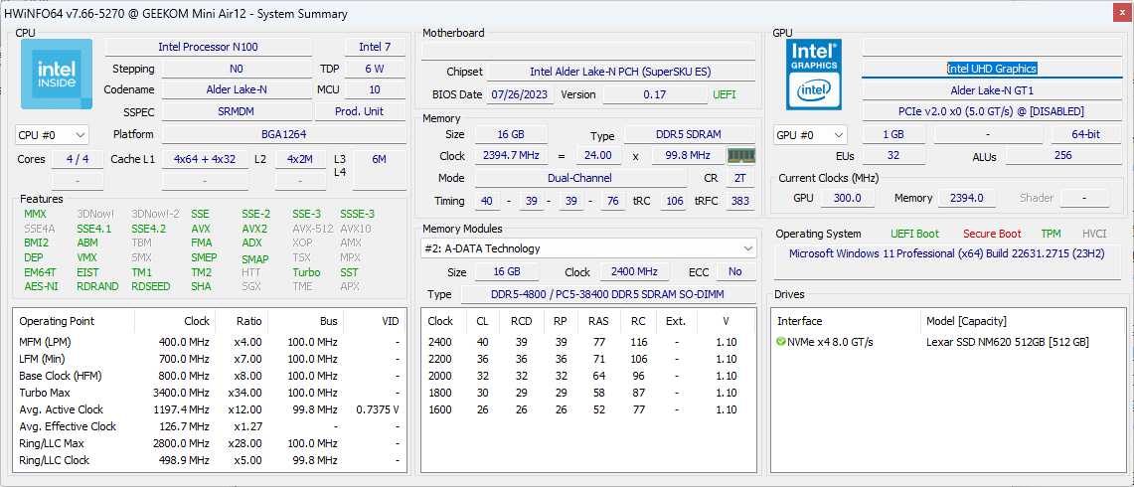Click the Alder Lake-N GT1 GPU field
The image size is (1134, 487).
[x=992, y=90]
